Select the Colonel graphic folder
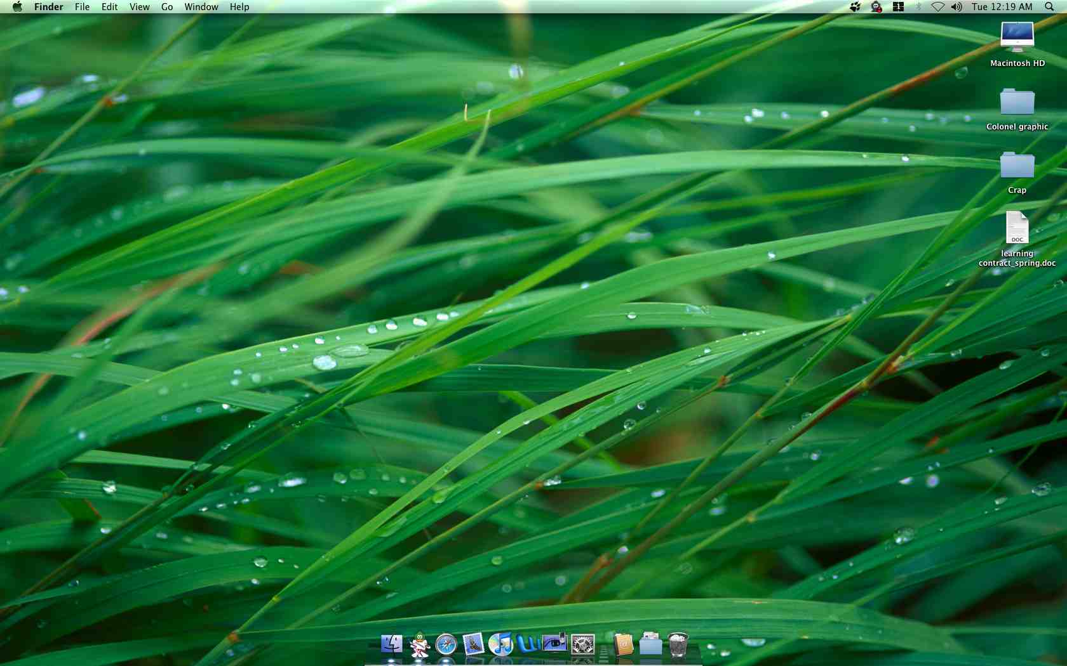This screenshot has width=1067, height=666. pos(1017,101)
